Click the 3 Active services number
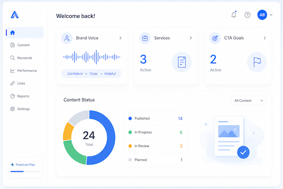The height and width of the screenshot is (189, 283). click(x=144, y=59)
